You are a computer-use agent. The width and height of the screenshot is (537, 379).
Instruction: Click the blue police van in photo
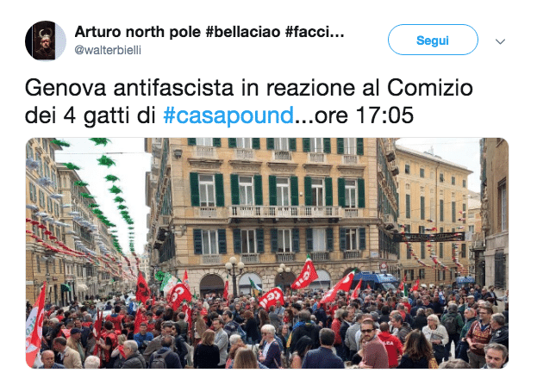coord(375,281)
